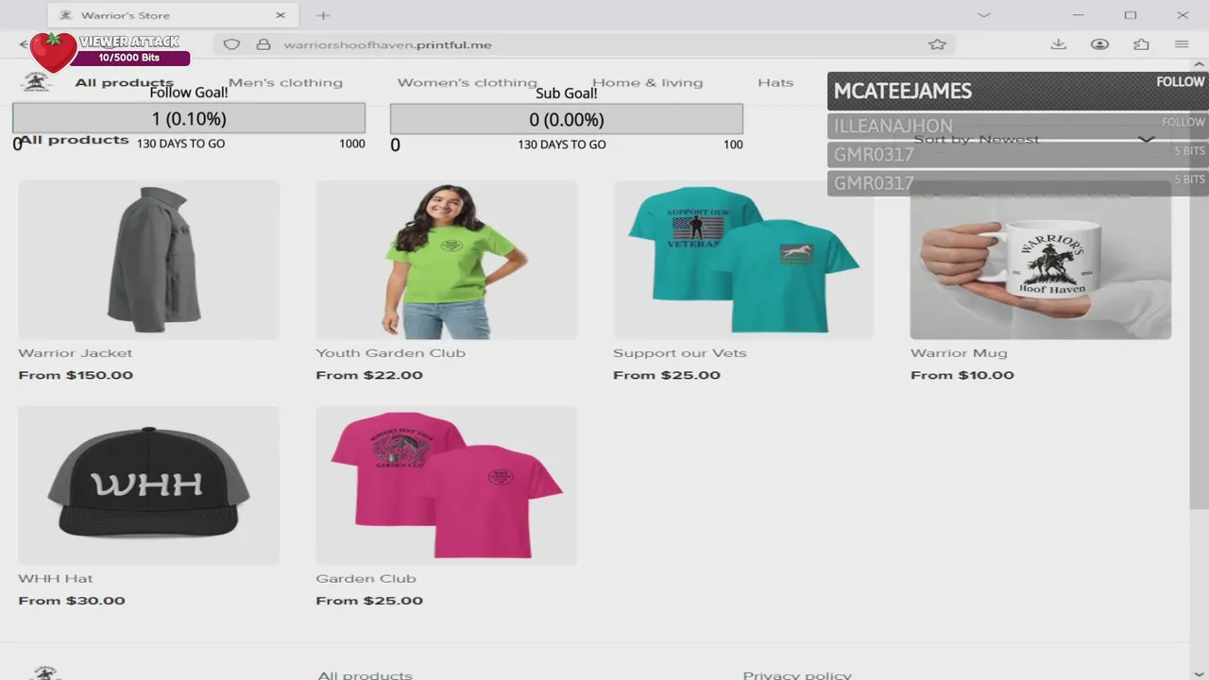The width and height of the screenshot is (1209, 680).
Task: Click the Warrior Mug title link
Action: (959, 353)
